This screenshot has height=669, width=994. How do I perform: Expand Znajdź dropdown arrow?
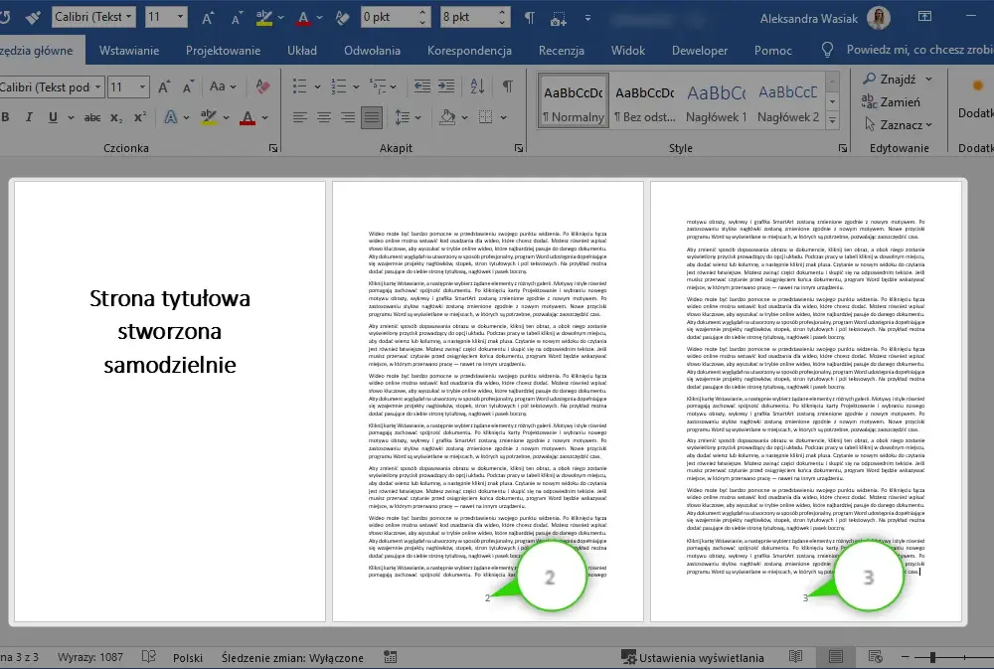pyautogui.click(x=928, y=80)
